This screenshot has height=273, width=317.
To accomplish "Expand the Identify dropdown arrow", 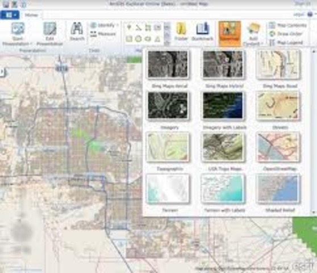I will coord(118,25).
